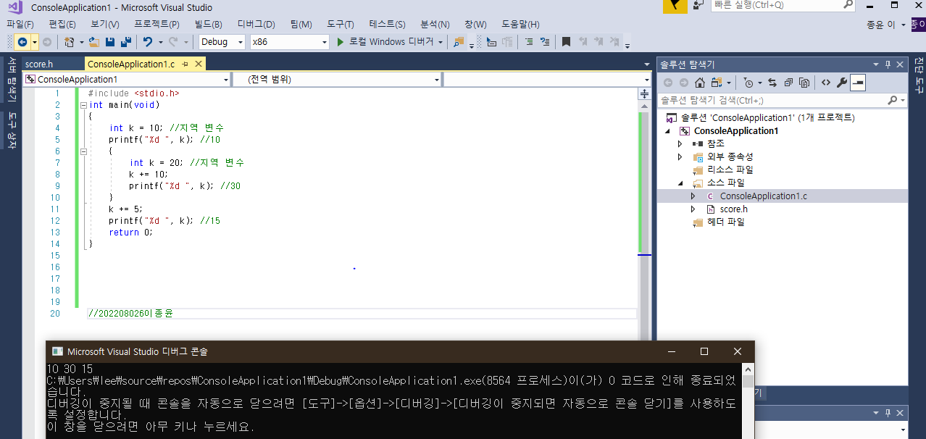Click the 빠른 실행 quick launch box
The image size is (926, 439).
783,5
